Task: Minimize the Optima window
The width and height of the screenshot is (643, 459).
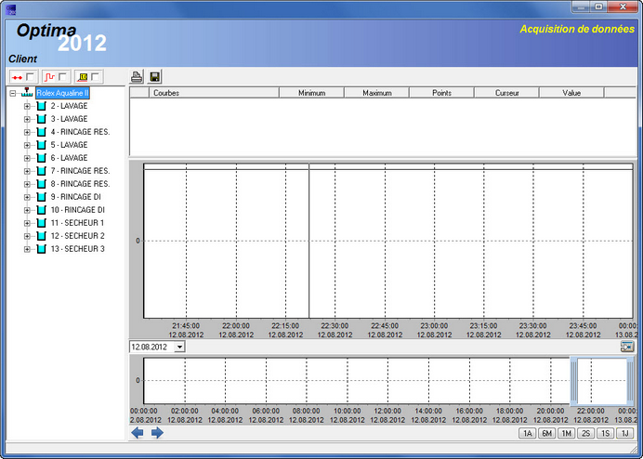Action: pyautogui.click(x=582, y=7)
